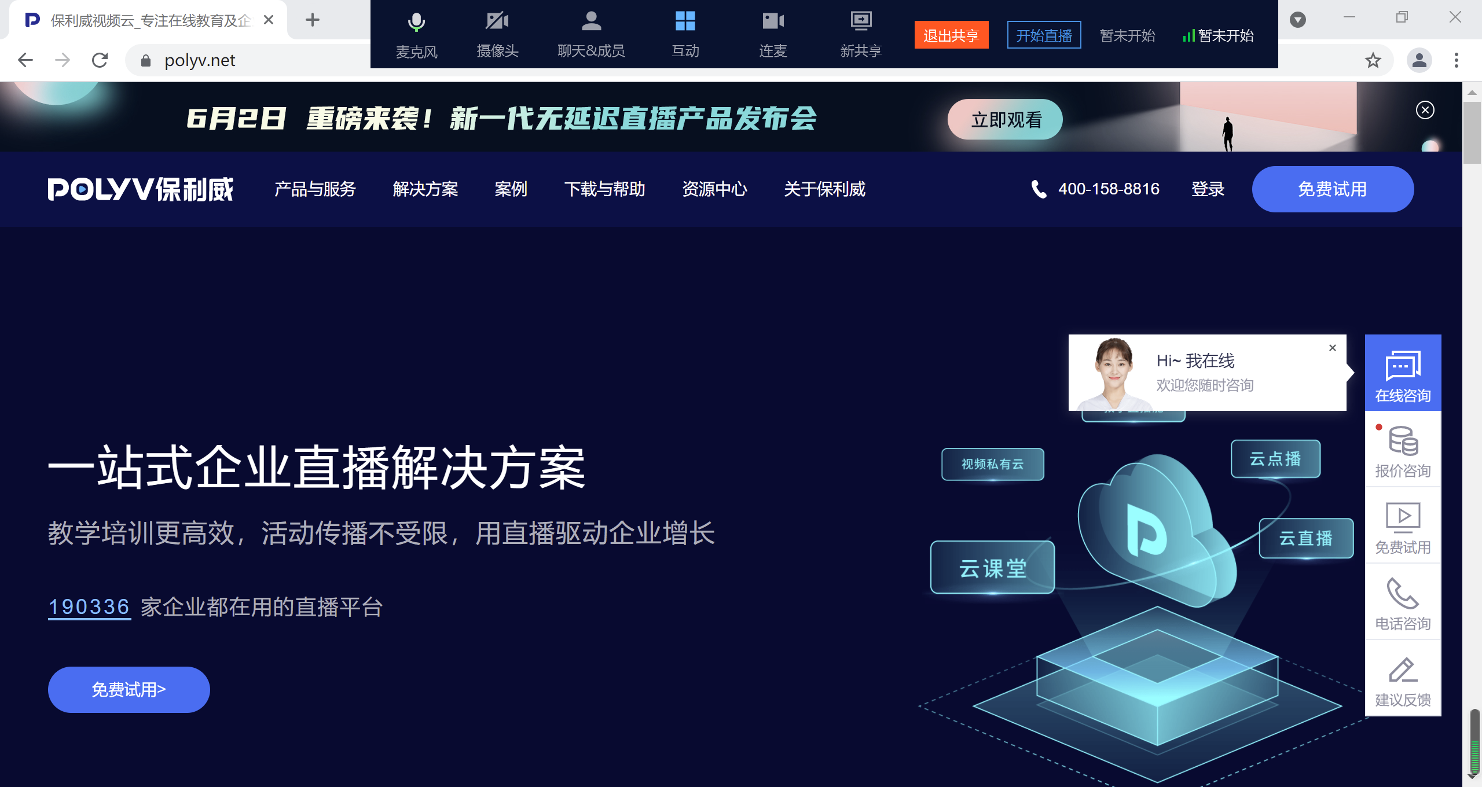1482x787 pixels.
Task: Close the Hi~ 我在线 chat popup
Action: [x=1333, y=348]
